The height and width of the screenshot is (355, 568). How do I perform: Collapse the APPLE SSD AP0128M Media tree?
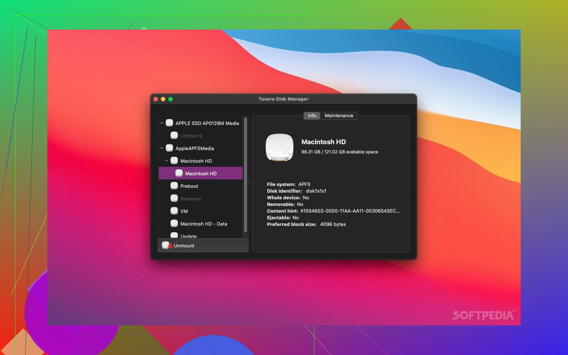162,123
